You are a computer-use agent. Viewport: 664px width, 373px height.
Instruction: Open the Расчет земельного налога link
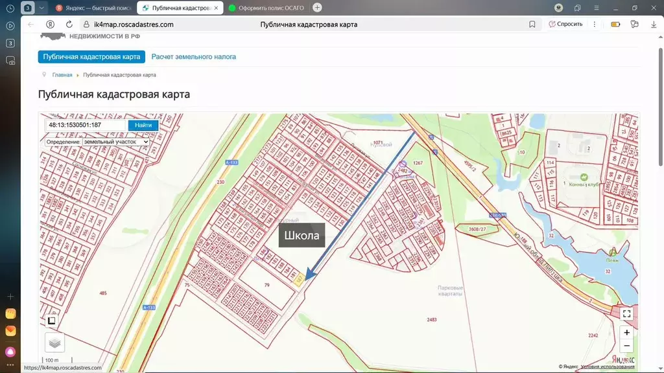point(193,57)
